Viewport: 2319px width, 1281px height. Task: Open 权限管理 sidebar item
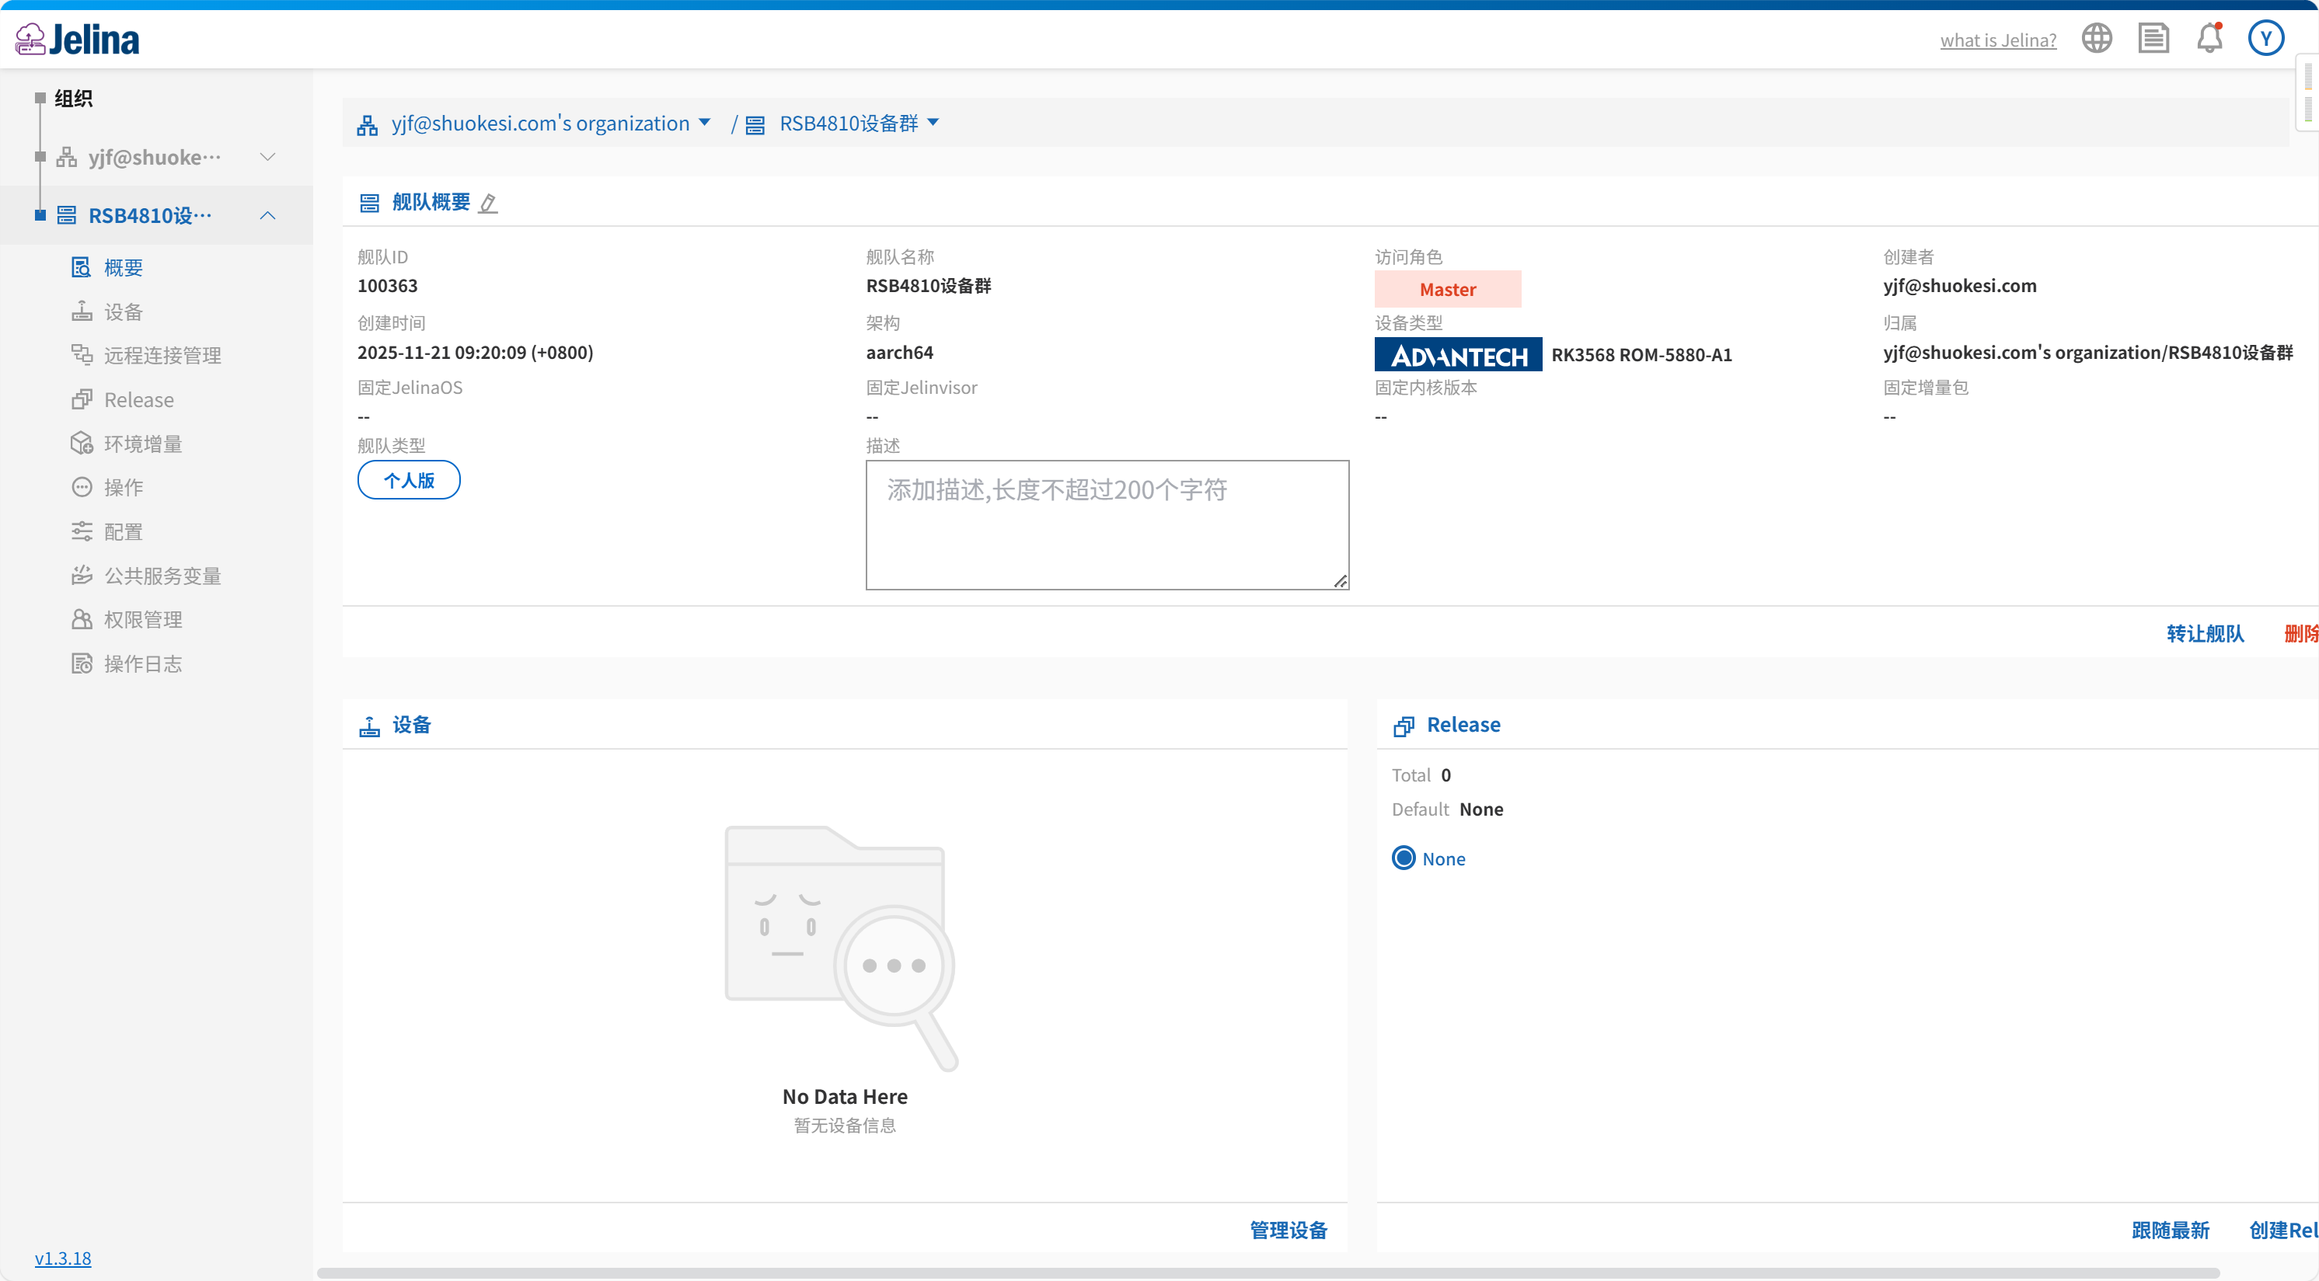(142, 620)
